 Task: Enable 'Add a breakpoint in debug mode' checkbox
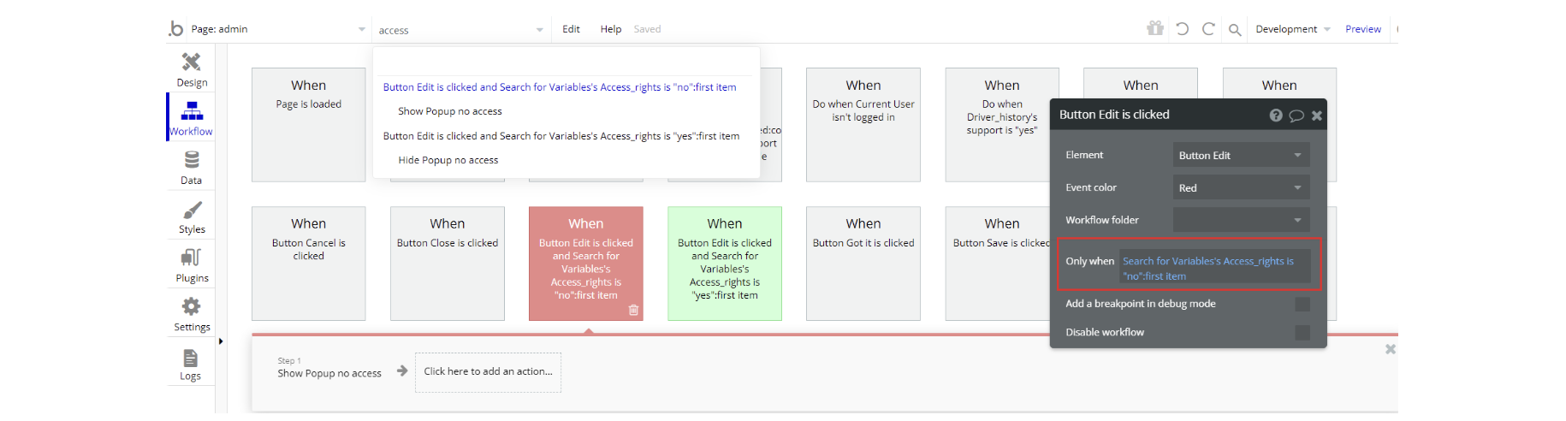(x=1302, y=304)
